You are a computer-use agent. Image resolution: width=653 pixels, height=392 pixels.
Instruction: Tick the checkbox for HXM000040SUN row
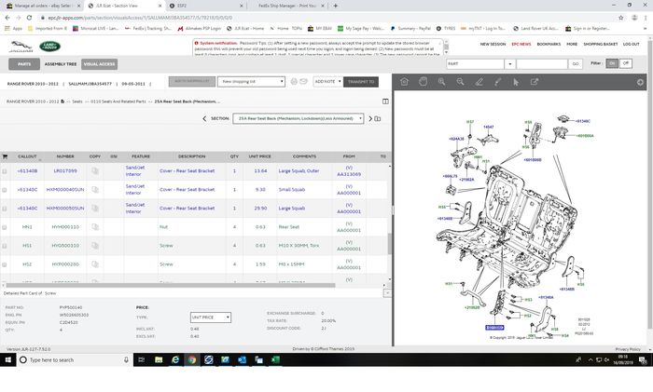[4, 190]
